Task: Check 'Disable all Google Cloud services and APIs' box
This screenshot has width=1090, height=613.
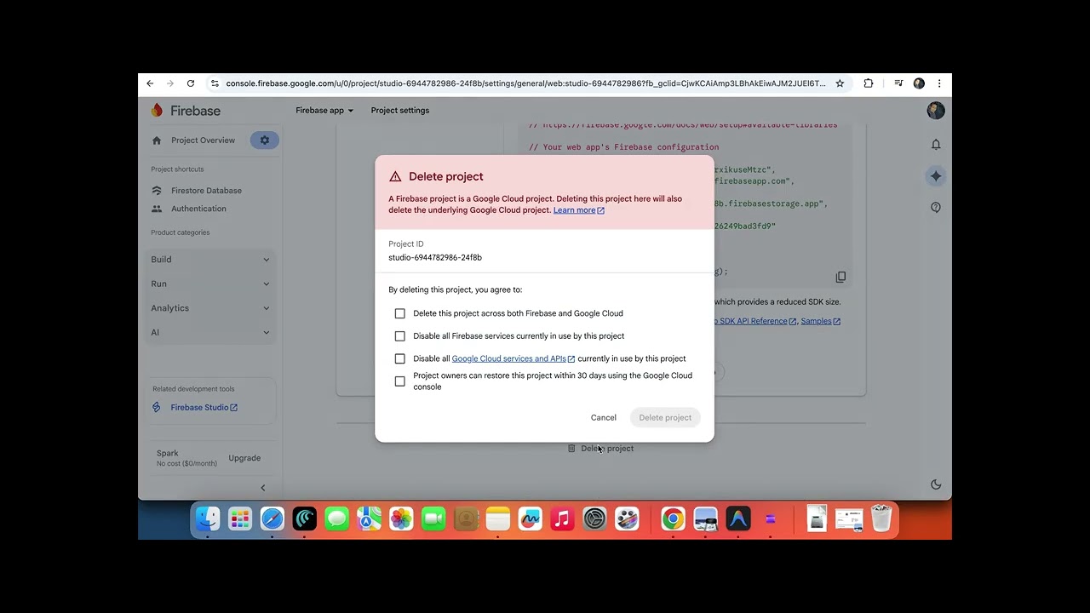Action: click(400, 358)
